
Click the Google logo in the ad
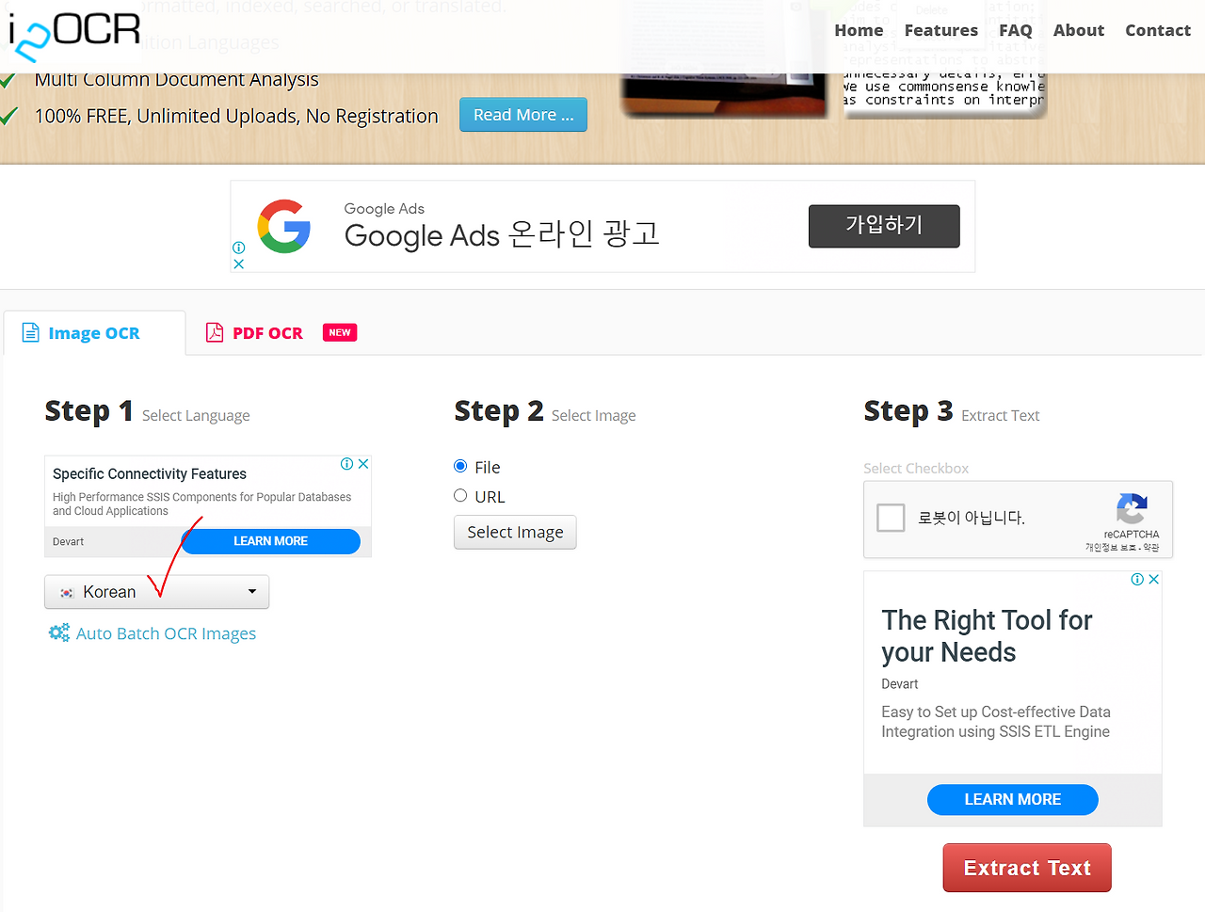(x=284, y=226)
